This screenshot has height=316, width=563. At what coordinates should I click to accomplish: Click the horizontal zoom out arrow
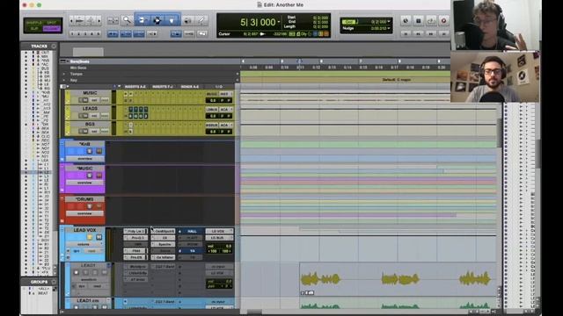point(71,20)
